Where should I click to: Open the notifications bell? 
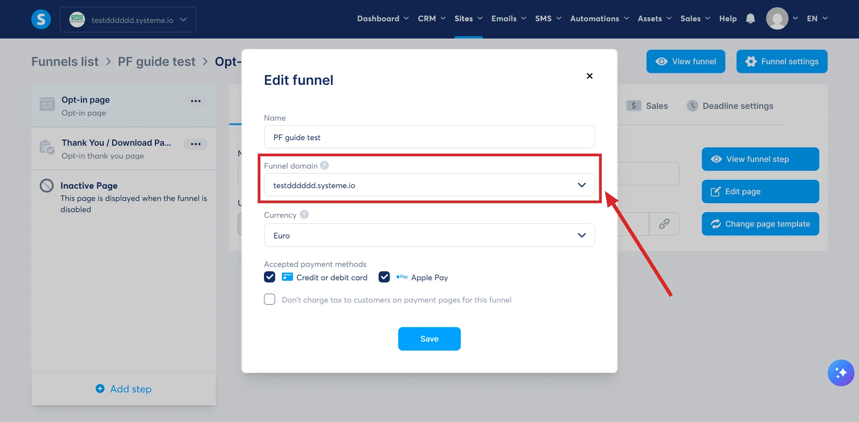[750, 19]
